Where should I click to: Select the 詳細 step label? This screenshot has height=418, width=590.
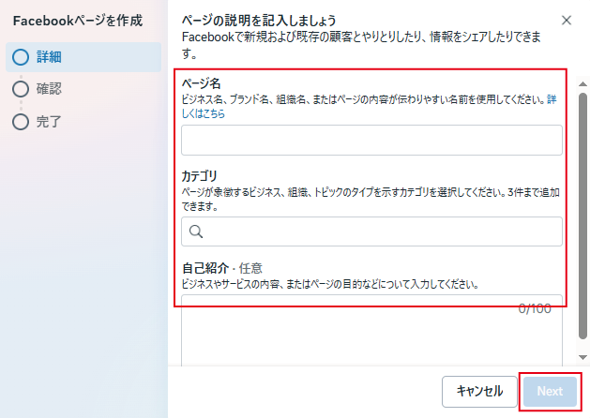[x=50, y=57]
